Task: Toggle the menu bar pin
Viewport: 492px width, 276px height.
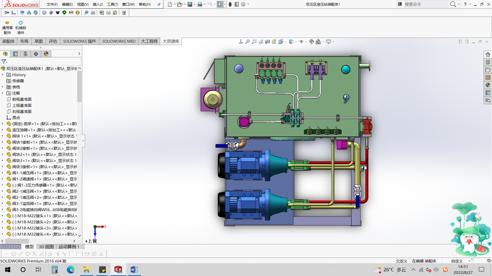Action: (x=159, y=4)
